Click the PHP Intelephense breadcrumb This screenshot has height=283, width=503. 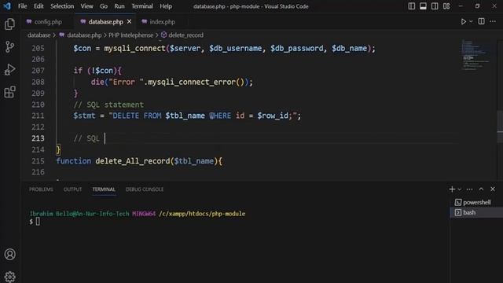click(x=131, y=35)
